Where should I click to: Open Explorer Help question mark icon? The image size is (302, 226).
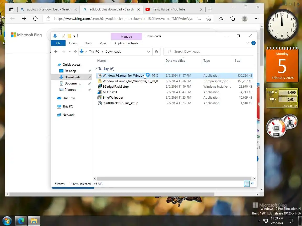click(254, 43)
